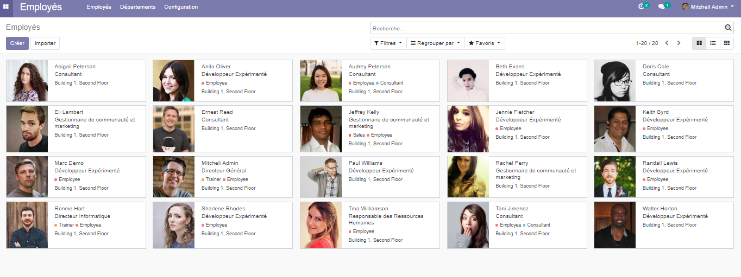741x277 pixels.
Task: Switch to the grid pivot view
Action: (x=726, y=43)
